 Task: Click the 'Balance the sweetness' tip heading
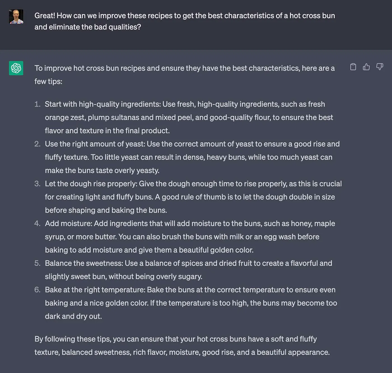coord(84,263)
